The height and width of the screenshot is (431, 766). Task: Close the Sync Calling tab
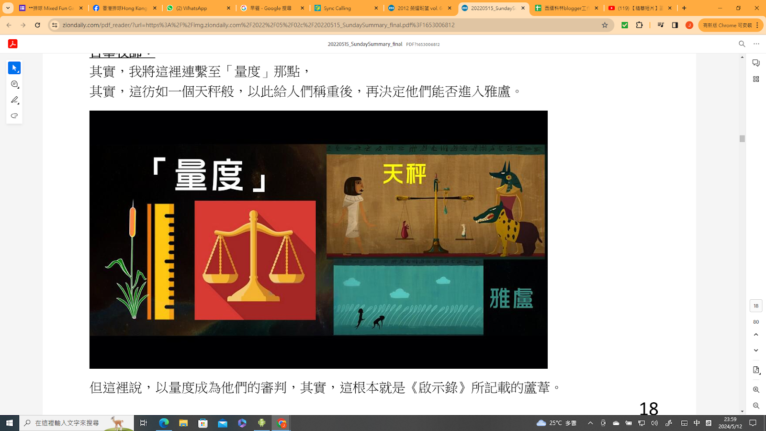click(376, 8)
